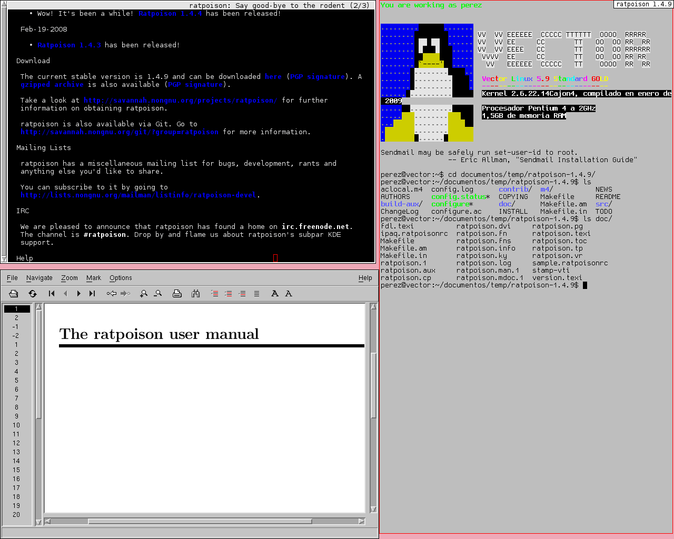
Task: Click the document horizontal scrollbar thumb
Action: click(x=200, y=522)
